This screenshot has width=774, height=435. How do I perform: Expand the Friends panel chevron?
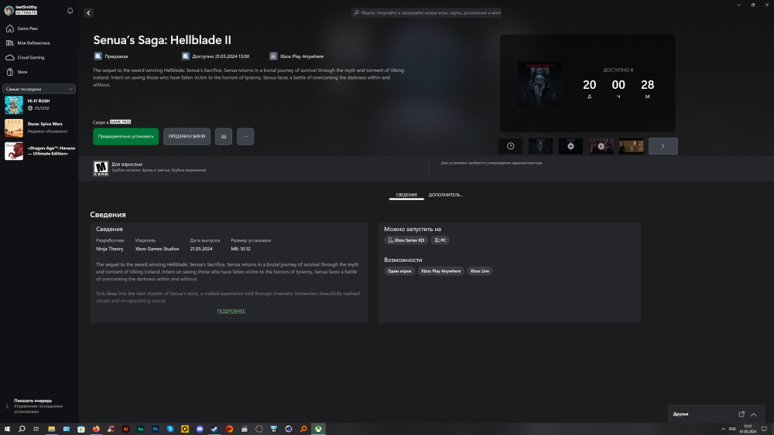coord(754,414)
